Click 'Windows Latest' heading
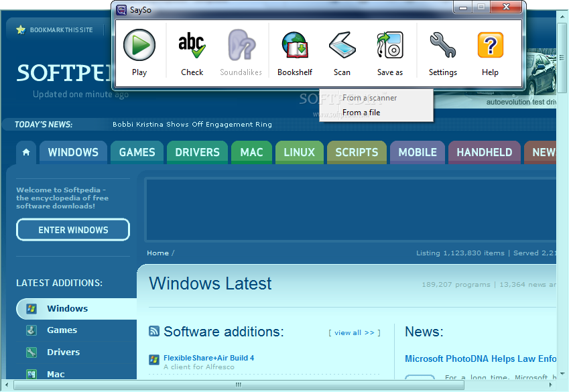Image resolution: width=569 pixels, height=392 pixels. tap(210, 283)
